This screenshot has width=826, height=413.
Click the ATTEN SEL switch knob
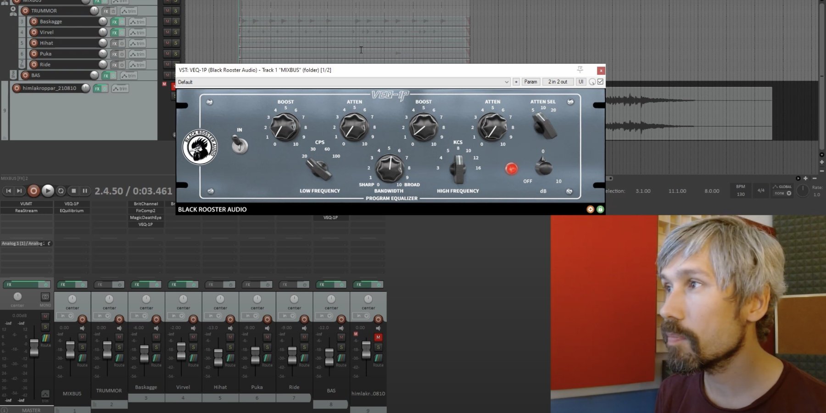click(544, 126)
